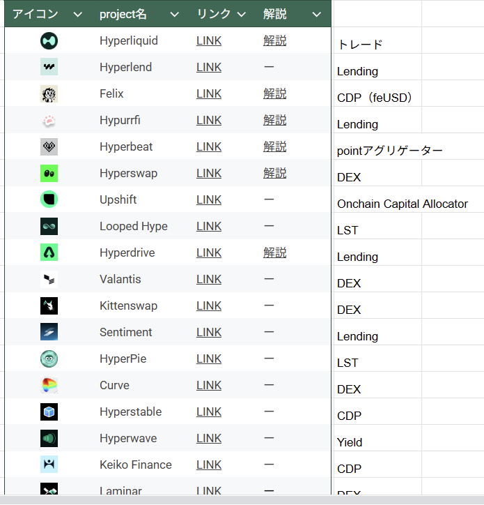
Task: Select the Hyperbeat heart icon
Action: [49, 147]
